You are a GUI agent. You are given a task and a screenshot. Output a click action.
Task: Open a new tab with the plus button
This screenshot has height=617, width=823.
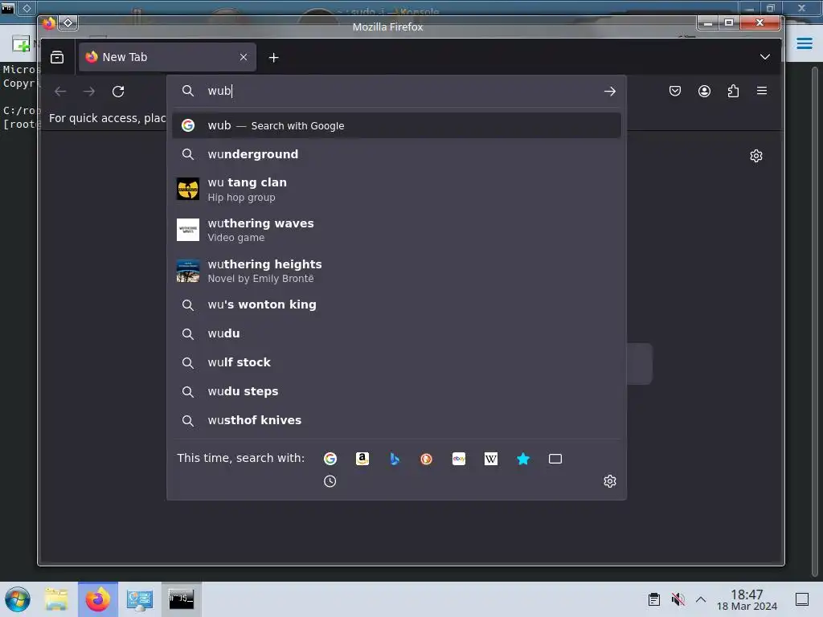pos(273,57)
